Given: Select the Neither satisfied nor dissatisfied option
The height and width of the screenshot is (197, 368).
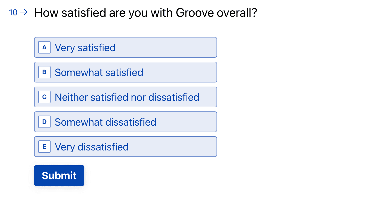Looking at the screenshot, I should click(x=125, y=97).
